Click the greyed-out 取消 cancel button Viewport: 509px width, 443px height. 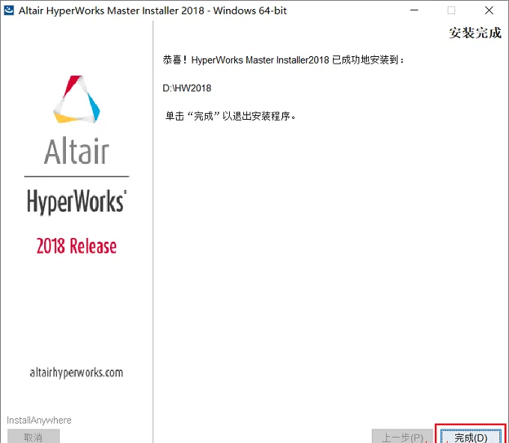click(x=34, y=437)
